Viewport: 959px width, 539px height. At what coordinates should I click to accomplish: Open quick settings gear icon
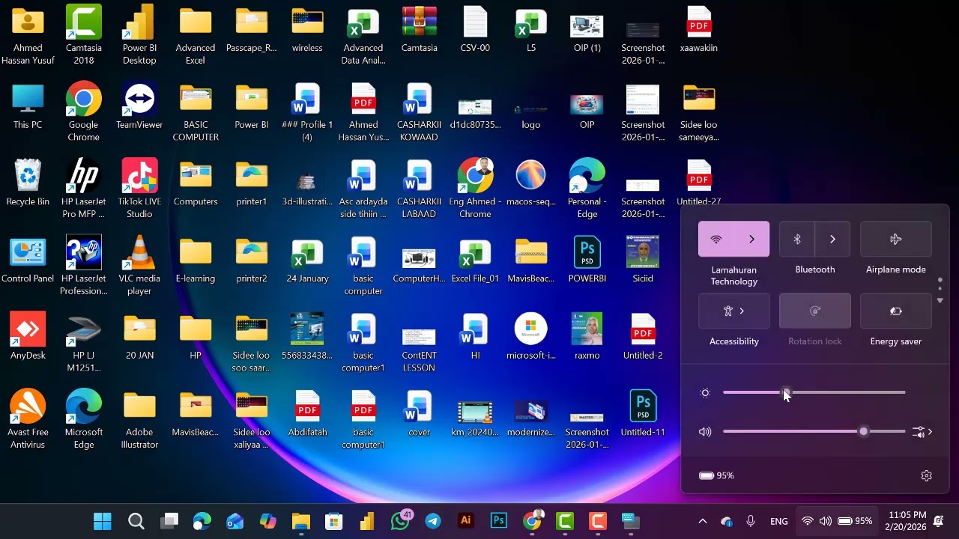(927, 476)
